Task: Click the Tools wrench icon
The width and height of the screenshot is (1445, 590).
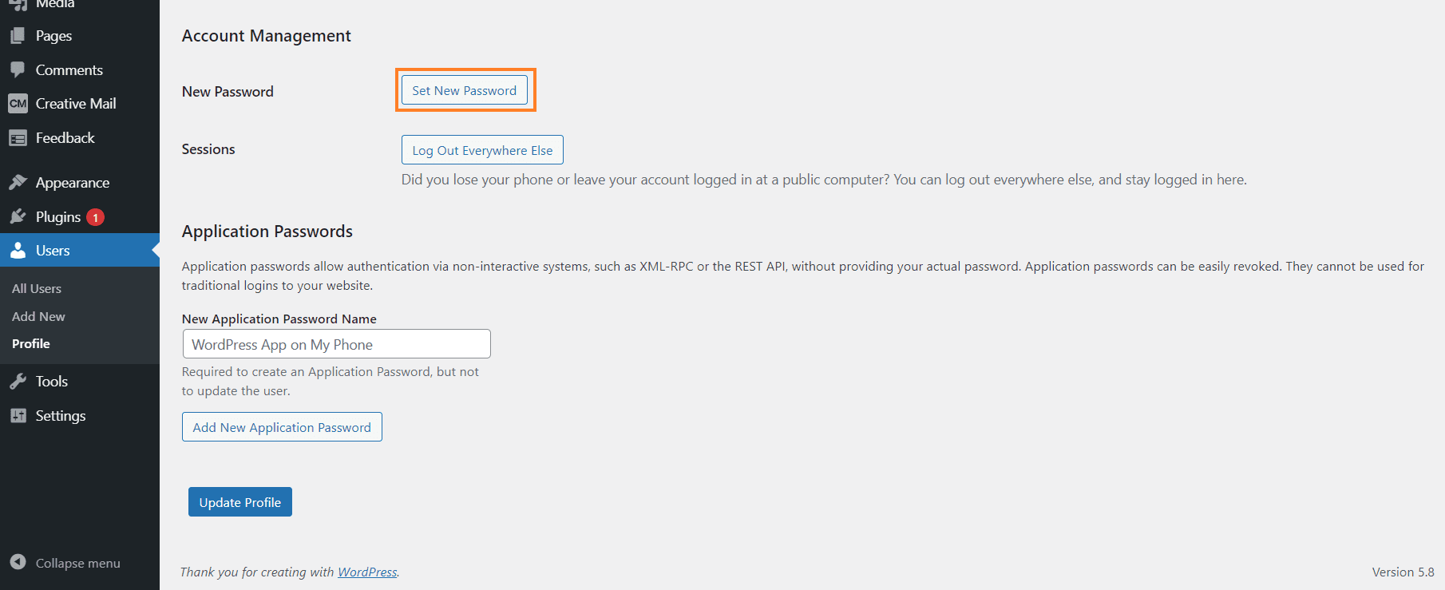Action: (x=18, y=382)
